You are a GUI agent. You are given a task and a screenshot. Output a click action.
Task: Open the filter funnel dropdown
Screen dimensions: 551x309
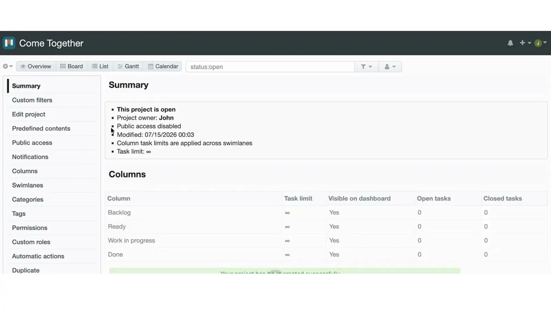pos(366,67)
